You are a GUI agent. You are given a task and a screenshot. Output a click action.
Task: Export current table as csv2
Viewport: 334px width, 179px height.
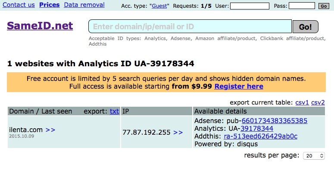(318, 102)
